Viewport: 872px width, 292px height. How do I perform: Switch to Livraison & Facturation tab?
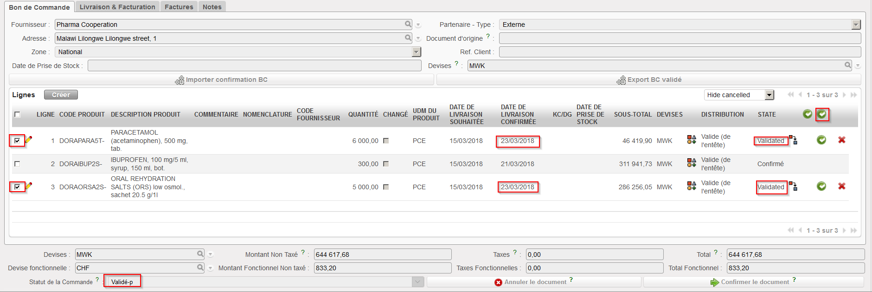117,7
